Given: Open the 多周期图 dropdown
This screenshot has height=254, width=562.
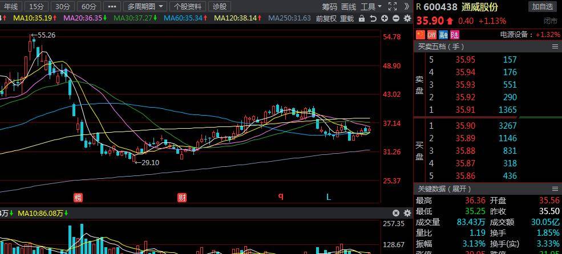Looking at the screenshot, I should [x=145, y=6].
